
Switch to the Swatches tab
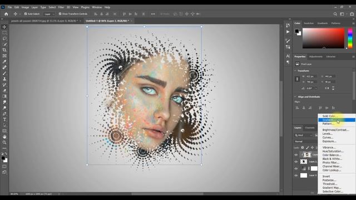[309, 23]
